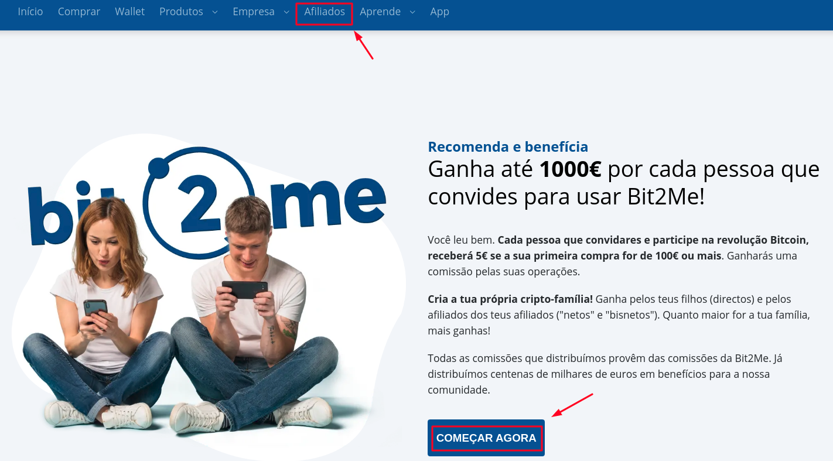Viewport: 833px width, 461px height.
Task: Click the Empresa menu label
Action: (254, 12)
